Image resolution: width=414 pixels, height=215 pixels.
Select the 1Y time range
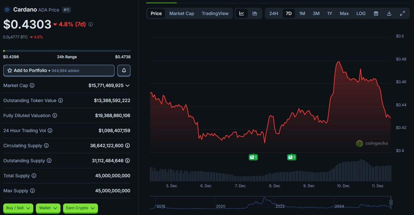[329, 13]
